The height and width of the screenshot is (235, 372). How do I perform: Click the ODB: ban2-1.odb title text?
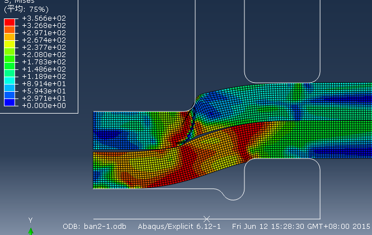[x=95, y=227]
